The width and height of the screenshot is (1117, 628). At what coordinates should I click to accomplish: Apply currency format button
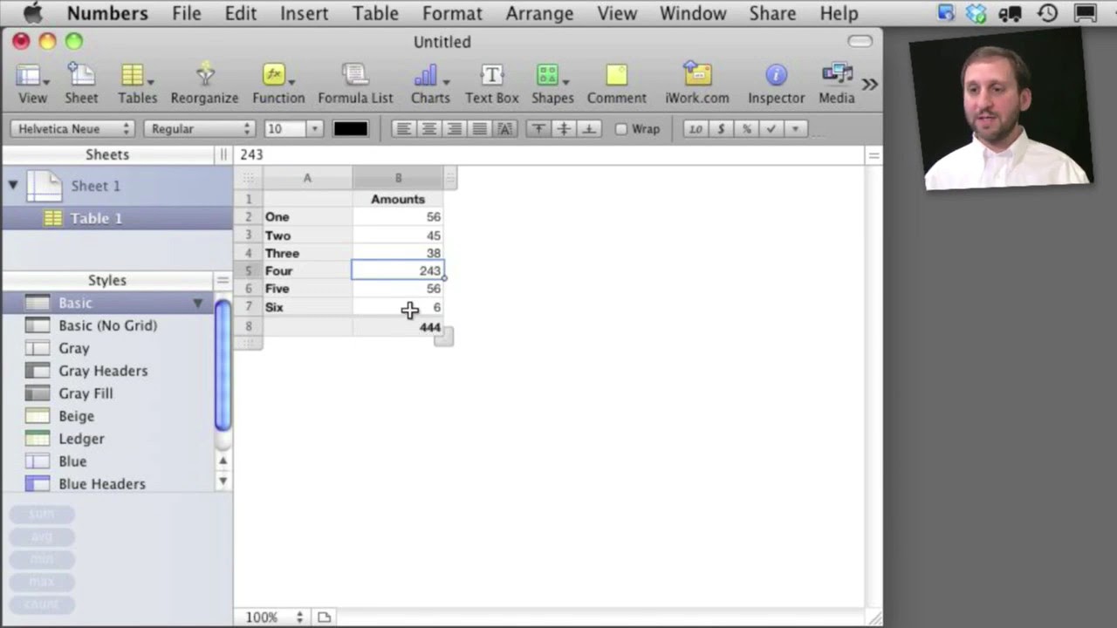(721, 128)
